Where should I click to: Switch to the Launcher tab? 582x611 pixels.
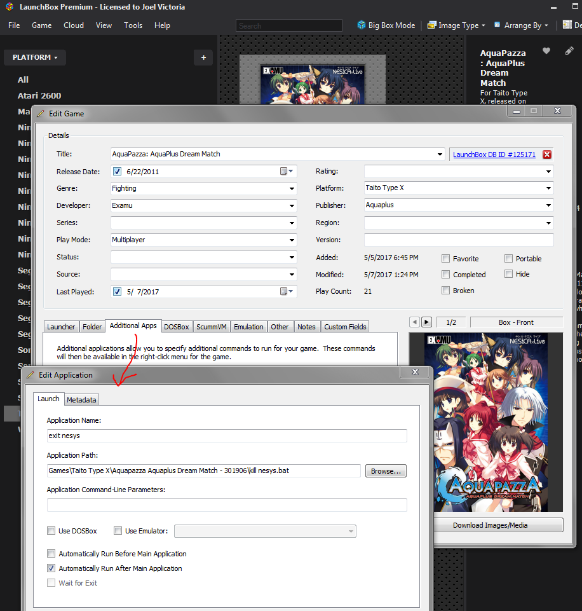click(x=61, y=327)
